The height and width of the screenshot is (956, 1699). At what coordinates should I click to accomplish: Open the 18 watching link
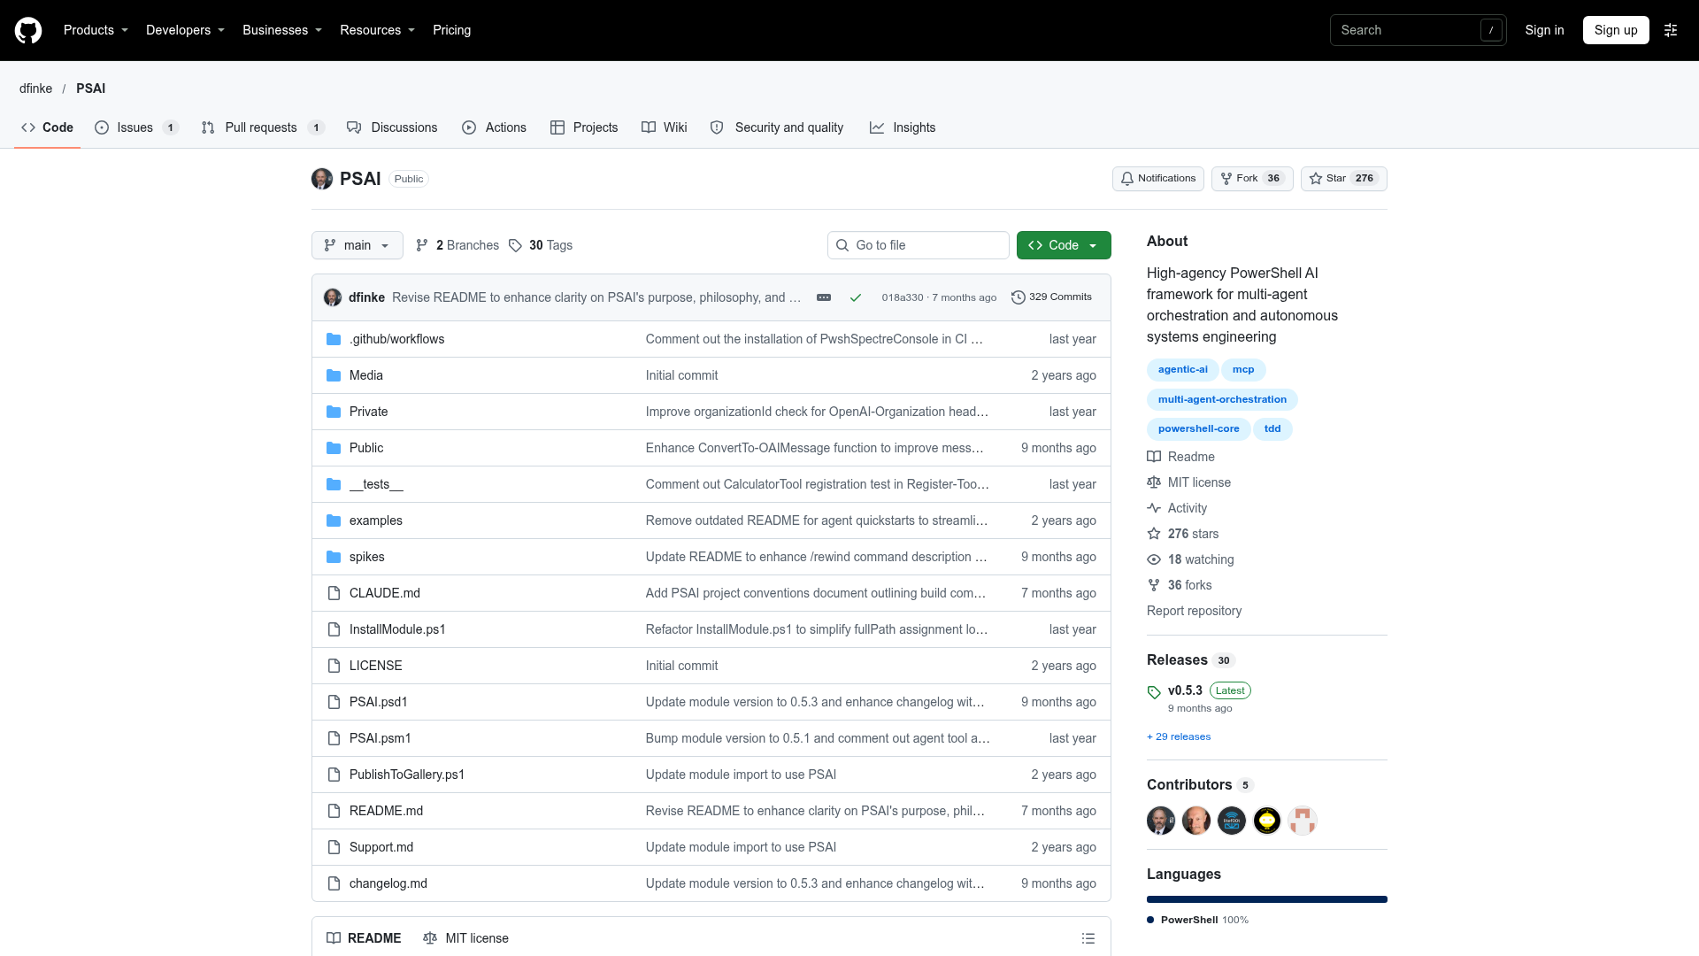1191,559
